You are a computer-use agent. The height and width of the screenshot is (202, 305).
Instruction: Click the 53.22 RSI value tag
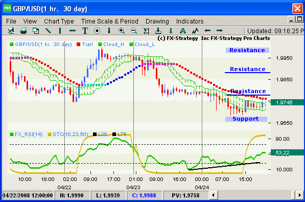coord(288,153)
